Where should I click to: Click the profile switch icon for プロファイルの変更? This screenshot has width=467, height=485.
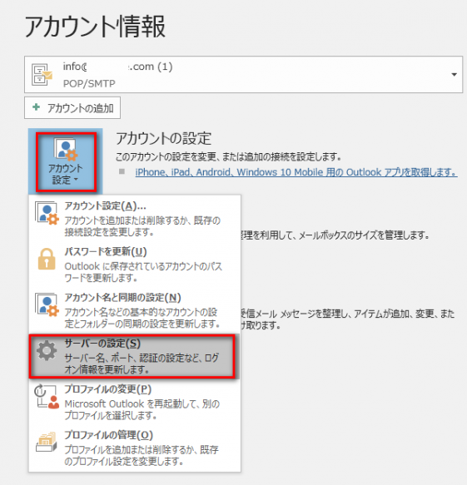(x=47, y=397)
